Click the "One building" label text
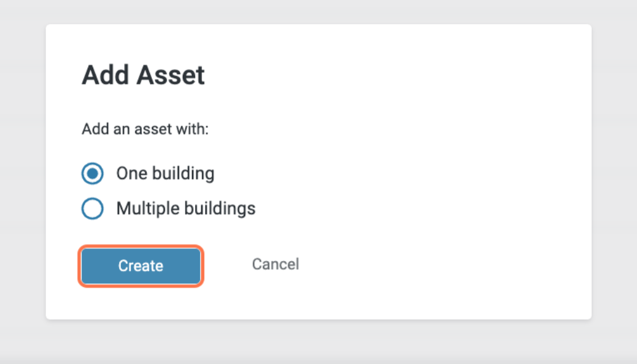Viewport: 637px width, 364px height. coord(165,173)
